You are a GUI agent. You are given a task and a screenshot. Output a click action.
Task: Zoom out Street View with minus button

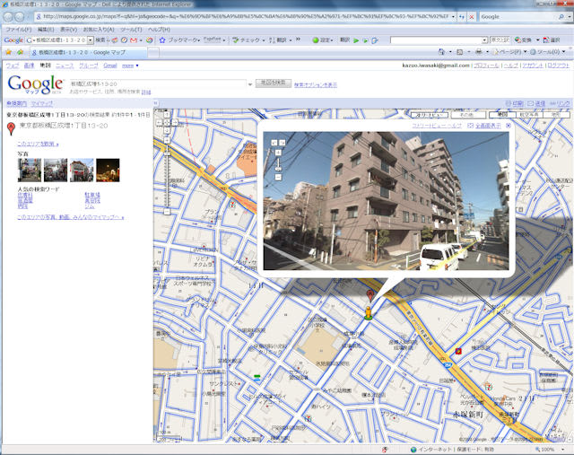(x=278, y=178)
